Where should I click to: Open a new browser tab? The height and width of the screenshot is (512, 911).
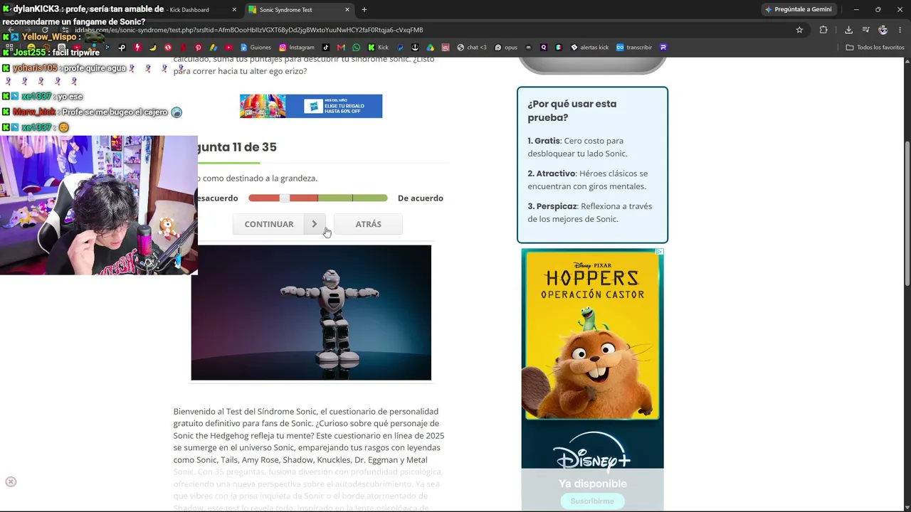click(x=364, y=10)
